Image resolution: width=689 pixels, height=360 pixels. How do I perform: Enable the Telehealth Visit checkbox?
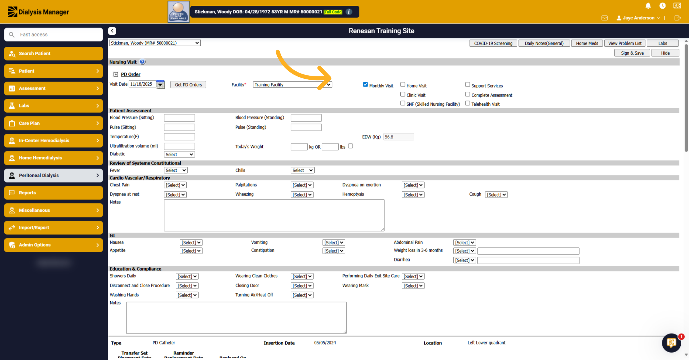pos(467,103)
